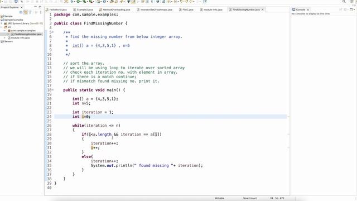Select FindMissingNumber.java in Project Explorer

click(x=26, y=34)
